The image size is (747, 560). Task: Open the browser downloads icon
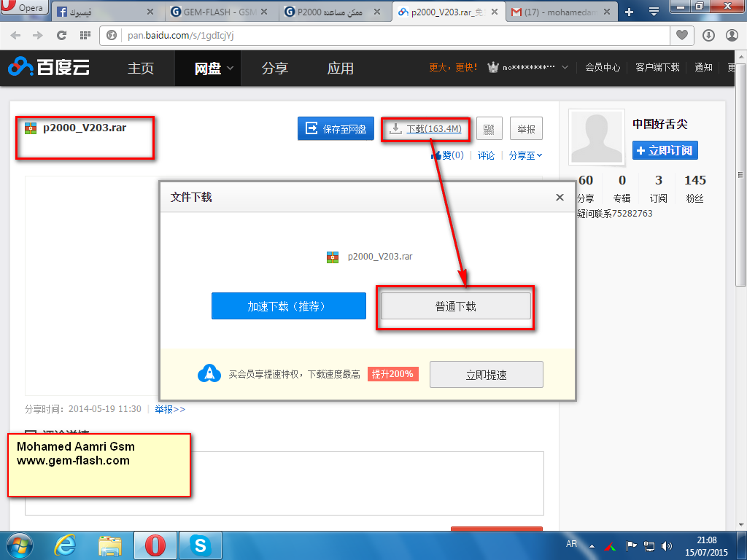point(708,35)
